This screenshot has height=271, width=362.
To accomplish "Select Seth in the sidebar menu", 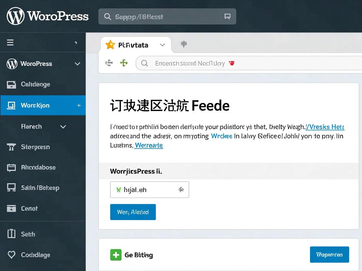I will tap(28, 234).
